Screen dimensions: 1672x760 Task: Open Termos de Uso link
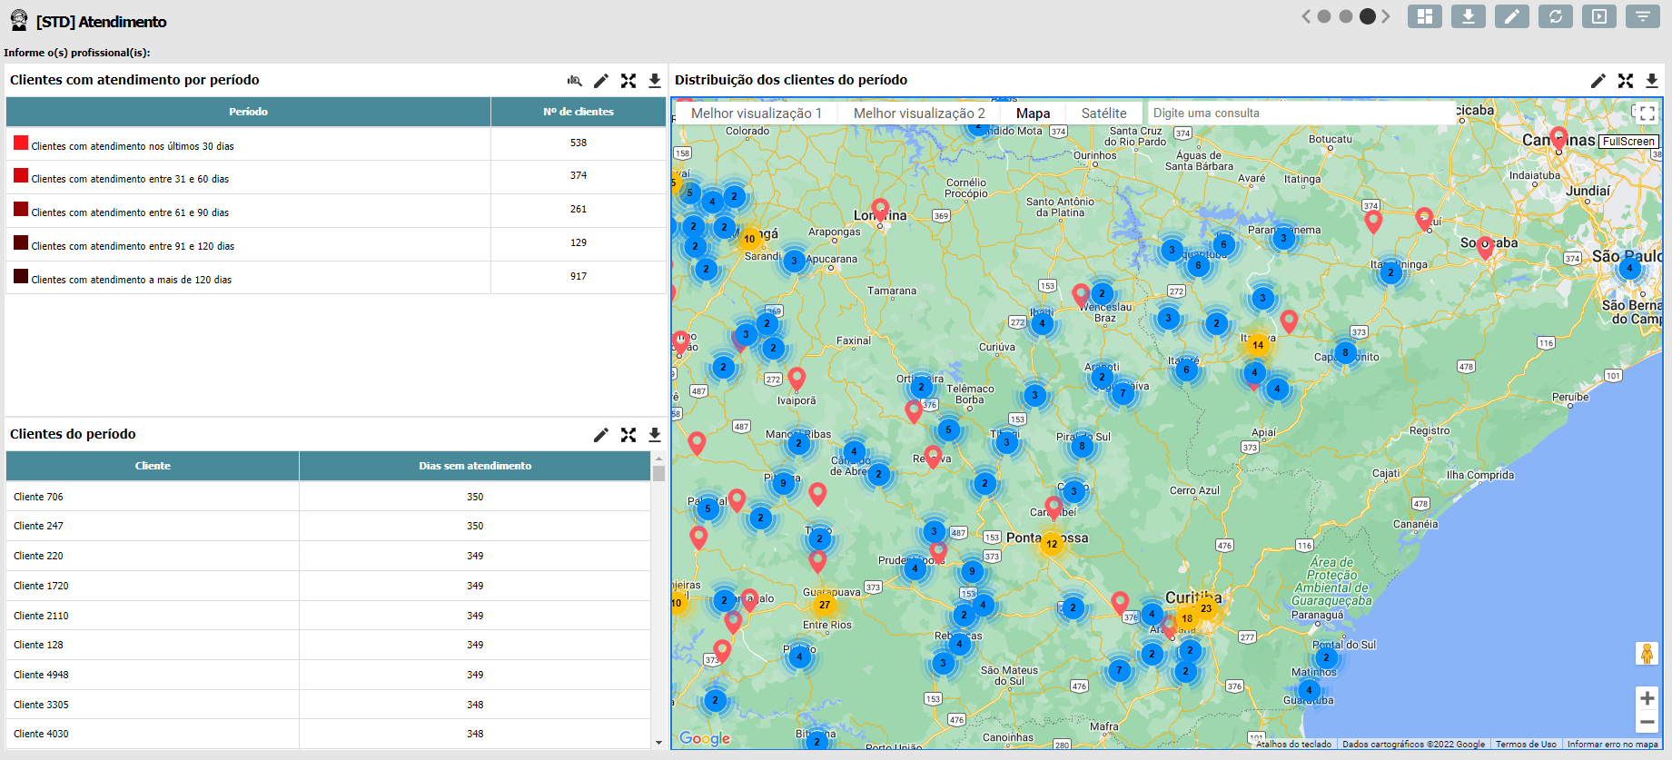[x=1525, y=745]
